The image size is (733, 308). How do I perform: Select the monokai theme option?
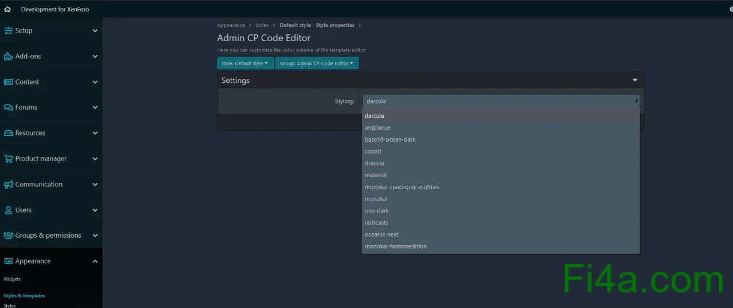point(376,199)
